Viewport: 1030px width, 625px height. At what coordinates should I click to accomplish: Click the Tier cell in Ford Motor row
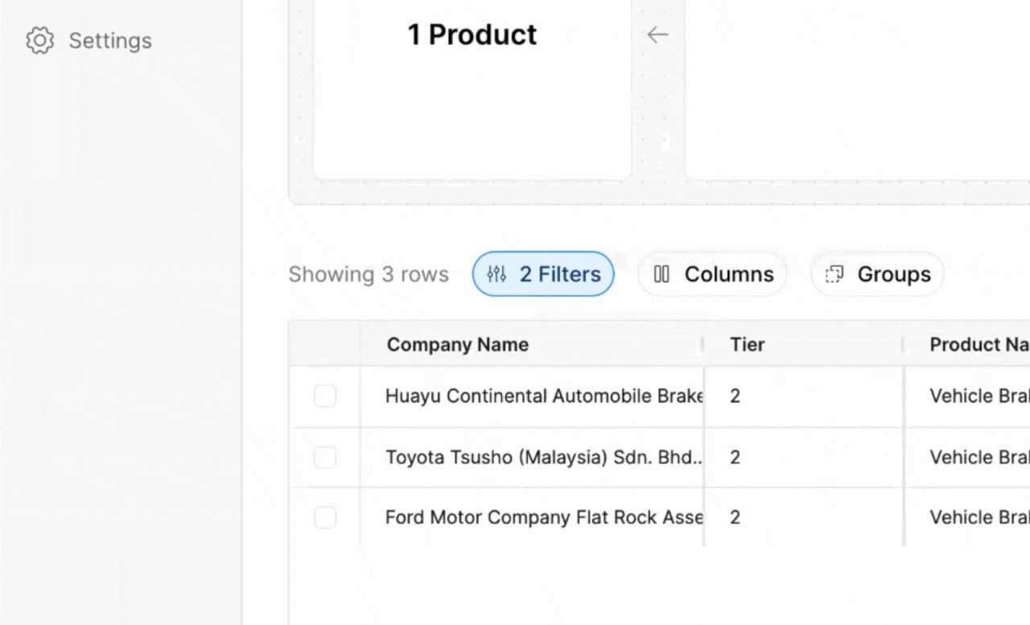click(735, 517)
